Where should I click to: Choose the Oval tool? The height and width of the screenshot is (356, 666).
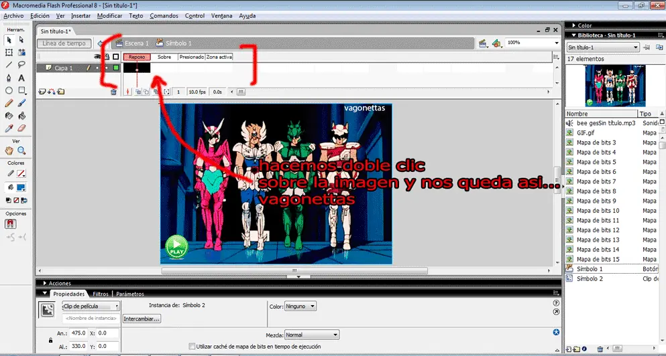(9, 90)
